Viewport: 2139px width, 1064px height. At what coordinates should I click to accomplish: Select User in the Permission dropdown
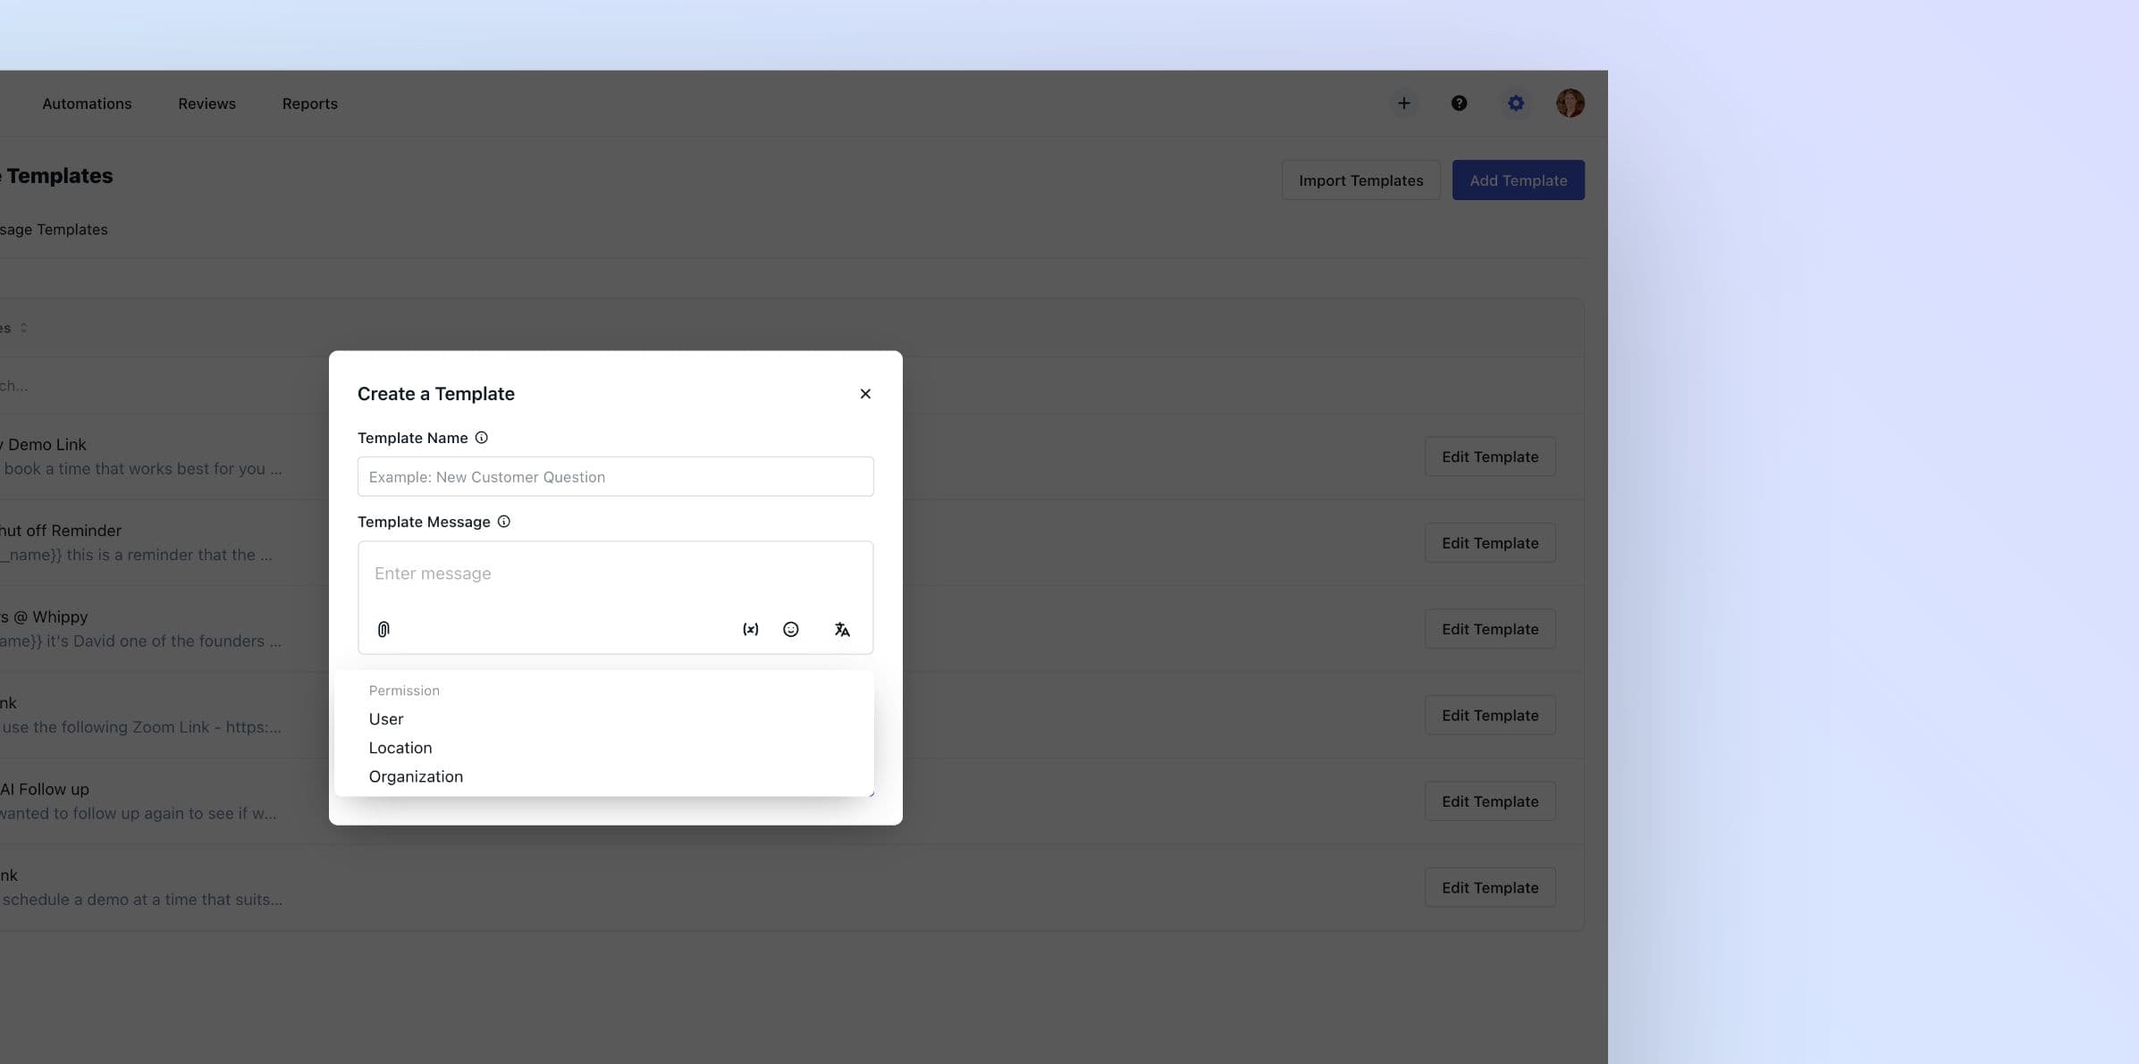click(385, 718)
